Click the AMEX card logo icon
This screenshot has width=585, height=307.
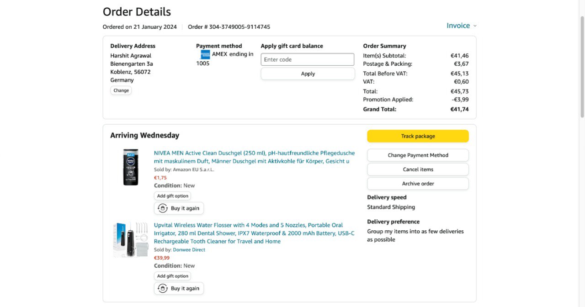pyautogui.click(x=205, y=54)
